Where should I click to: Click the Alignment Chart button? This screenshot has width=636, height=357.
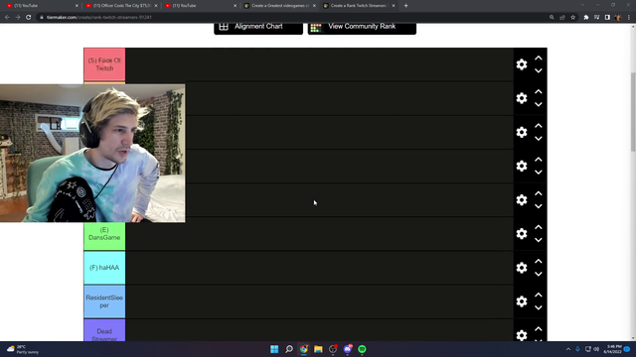(258, 28)
